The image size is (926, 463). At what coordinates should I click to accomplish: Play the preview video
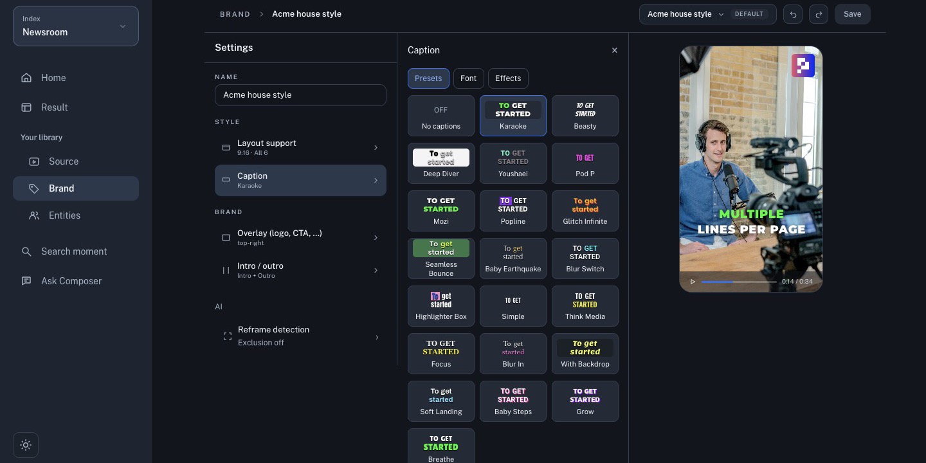coord(693,282)
